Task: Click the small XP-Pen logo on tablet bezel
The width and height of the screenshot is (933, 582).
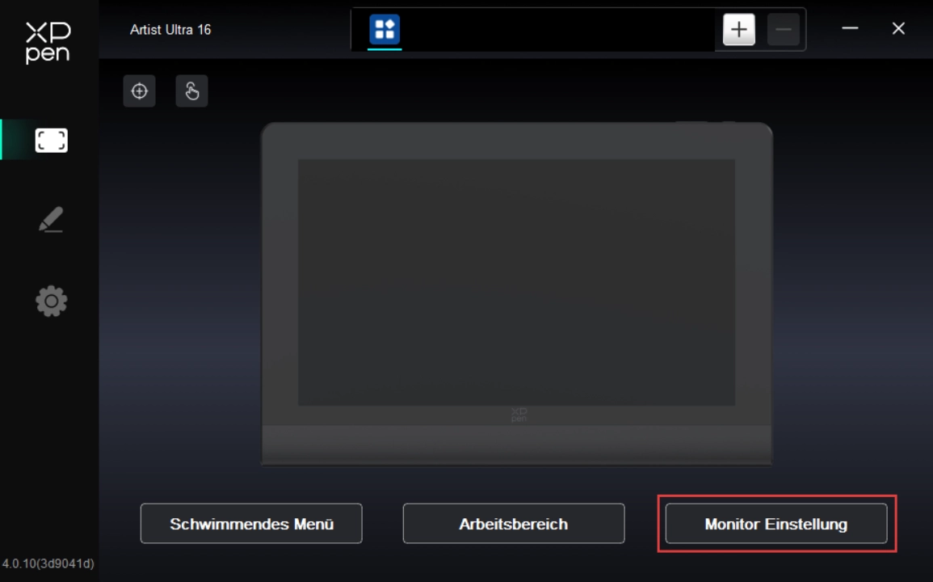Action: click(x=518, y=415)
